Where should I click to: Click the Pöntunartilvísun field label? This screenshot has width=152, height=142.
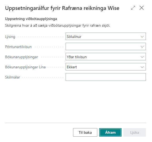point(18,47)
